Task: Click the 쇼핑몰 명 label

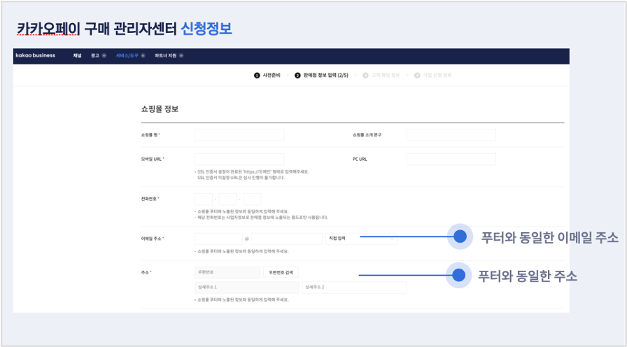Action: click(x=150, y=135)
